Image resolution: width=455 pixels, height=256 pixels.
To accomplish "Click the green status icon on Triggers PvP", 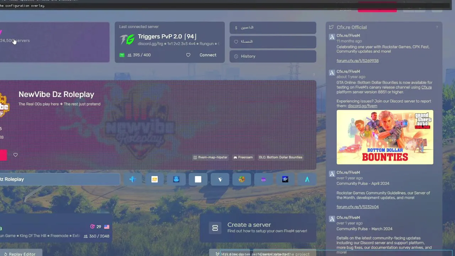I will (122, 55).
